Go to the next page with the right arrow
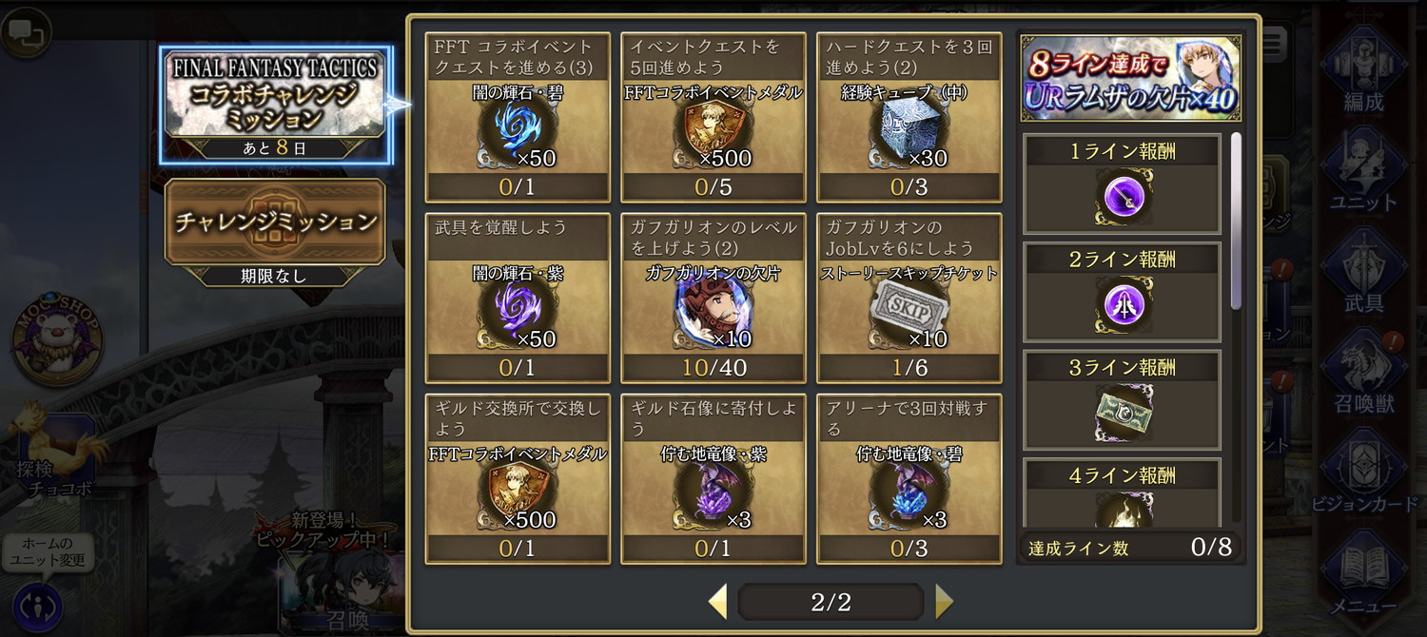The height and width of the screenshot is (637, 1427). [943, 601]
